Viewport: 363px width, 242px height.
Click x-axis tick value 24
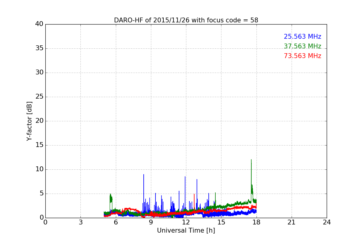tap(327, 222)
